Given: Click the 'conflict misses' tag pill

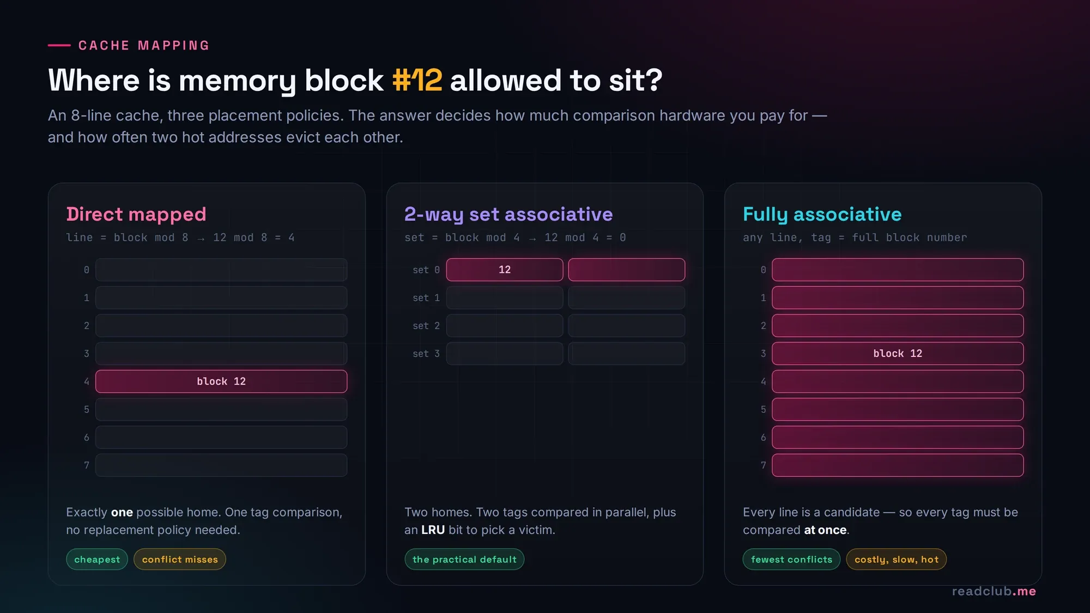Looking at the screenshot, I should coord(180,559).
